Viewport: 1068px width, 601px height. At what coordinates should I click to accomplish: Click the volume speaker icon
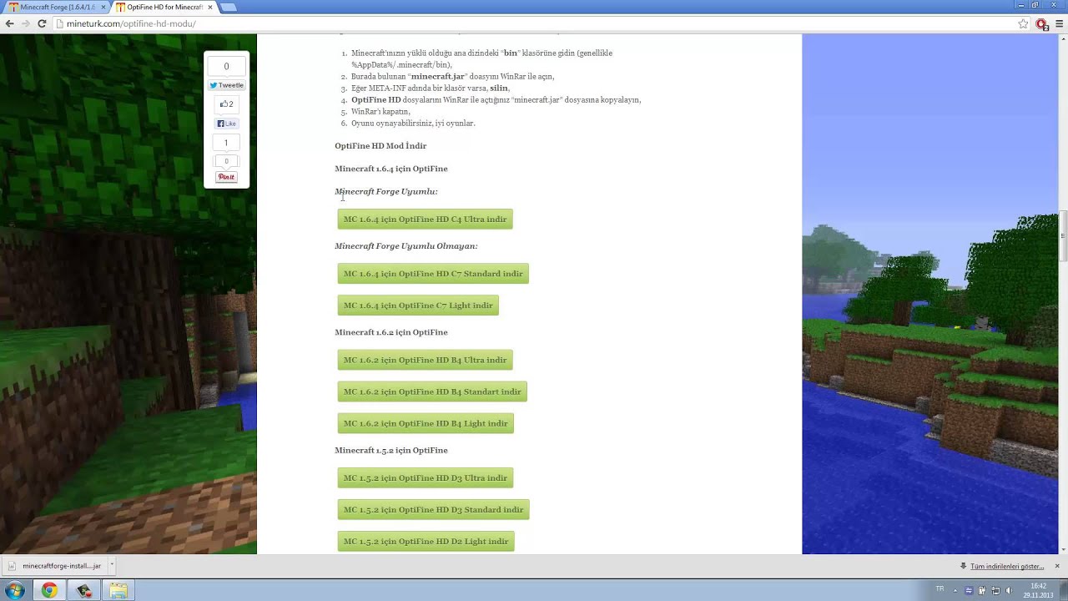[x=1009, y=590]
